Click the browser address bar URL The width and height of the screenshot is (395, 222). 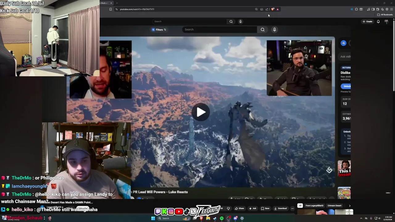[137, 9]
